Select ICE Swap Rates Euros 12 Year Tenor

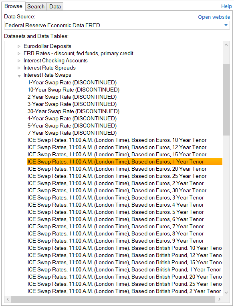[117, 147]
